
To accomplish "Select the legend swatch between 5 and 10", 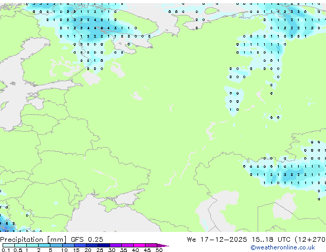I will [56, 245].
